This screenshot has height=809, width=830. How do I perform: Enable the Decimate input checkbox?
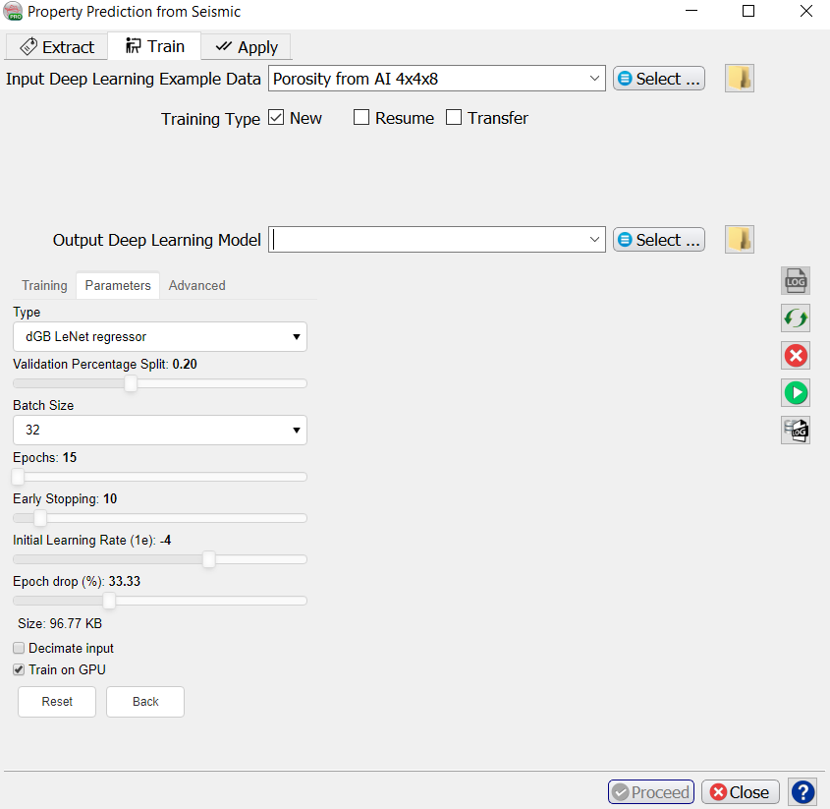[x=20, y=649]
